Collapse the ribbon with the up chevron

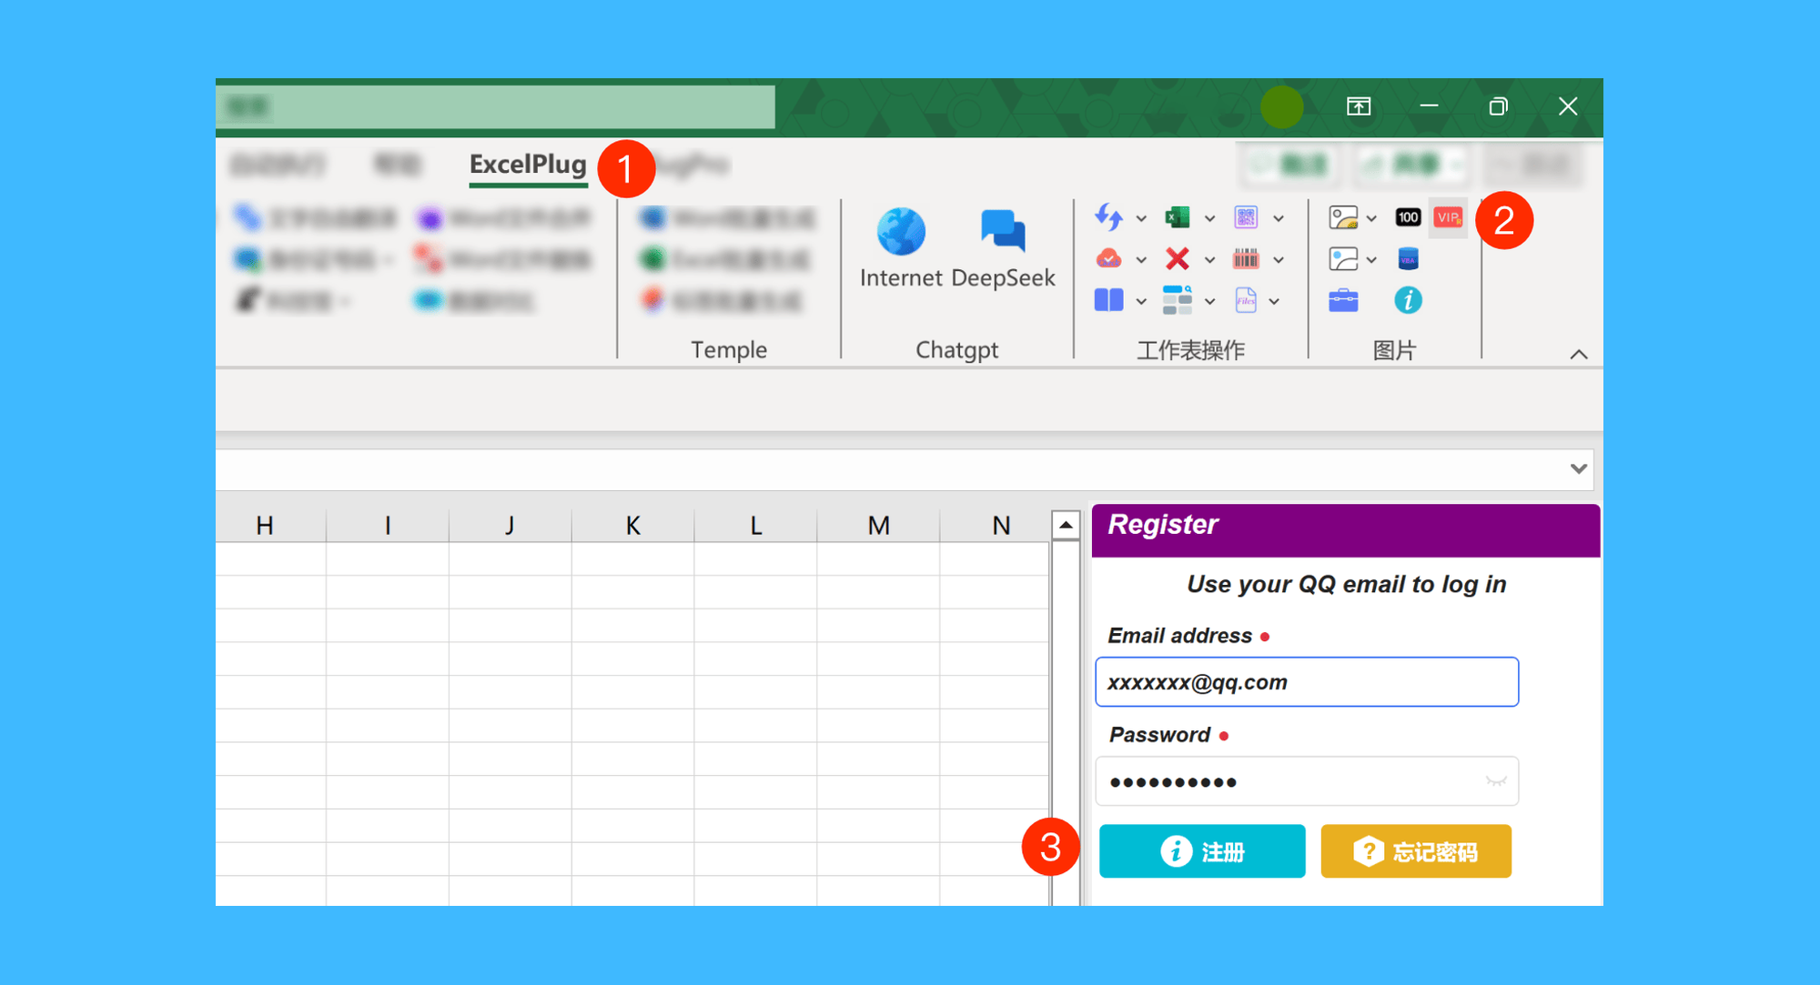click(x=1579, y=354)
